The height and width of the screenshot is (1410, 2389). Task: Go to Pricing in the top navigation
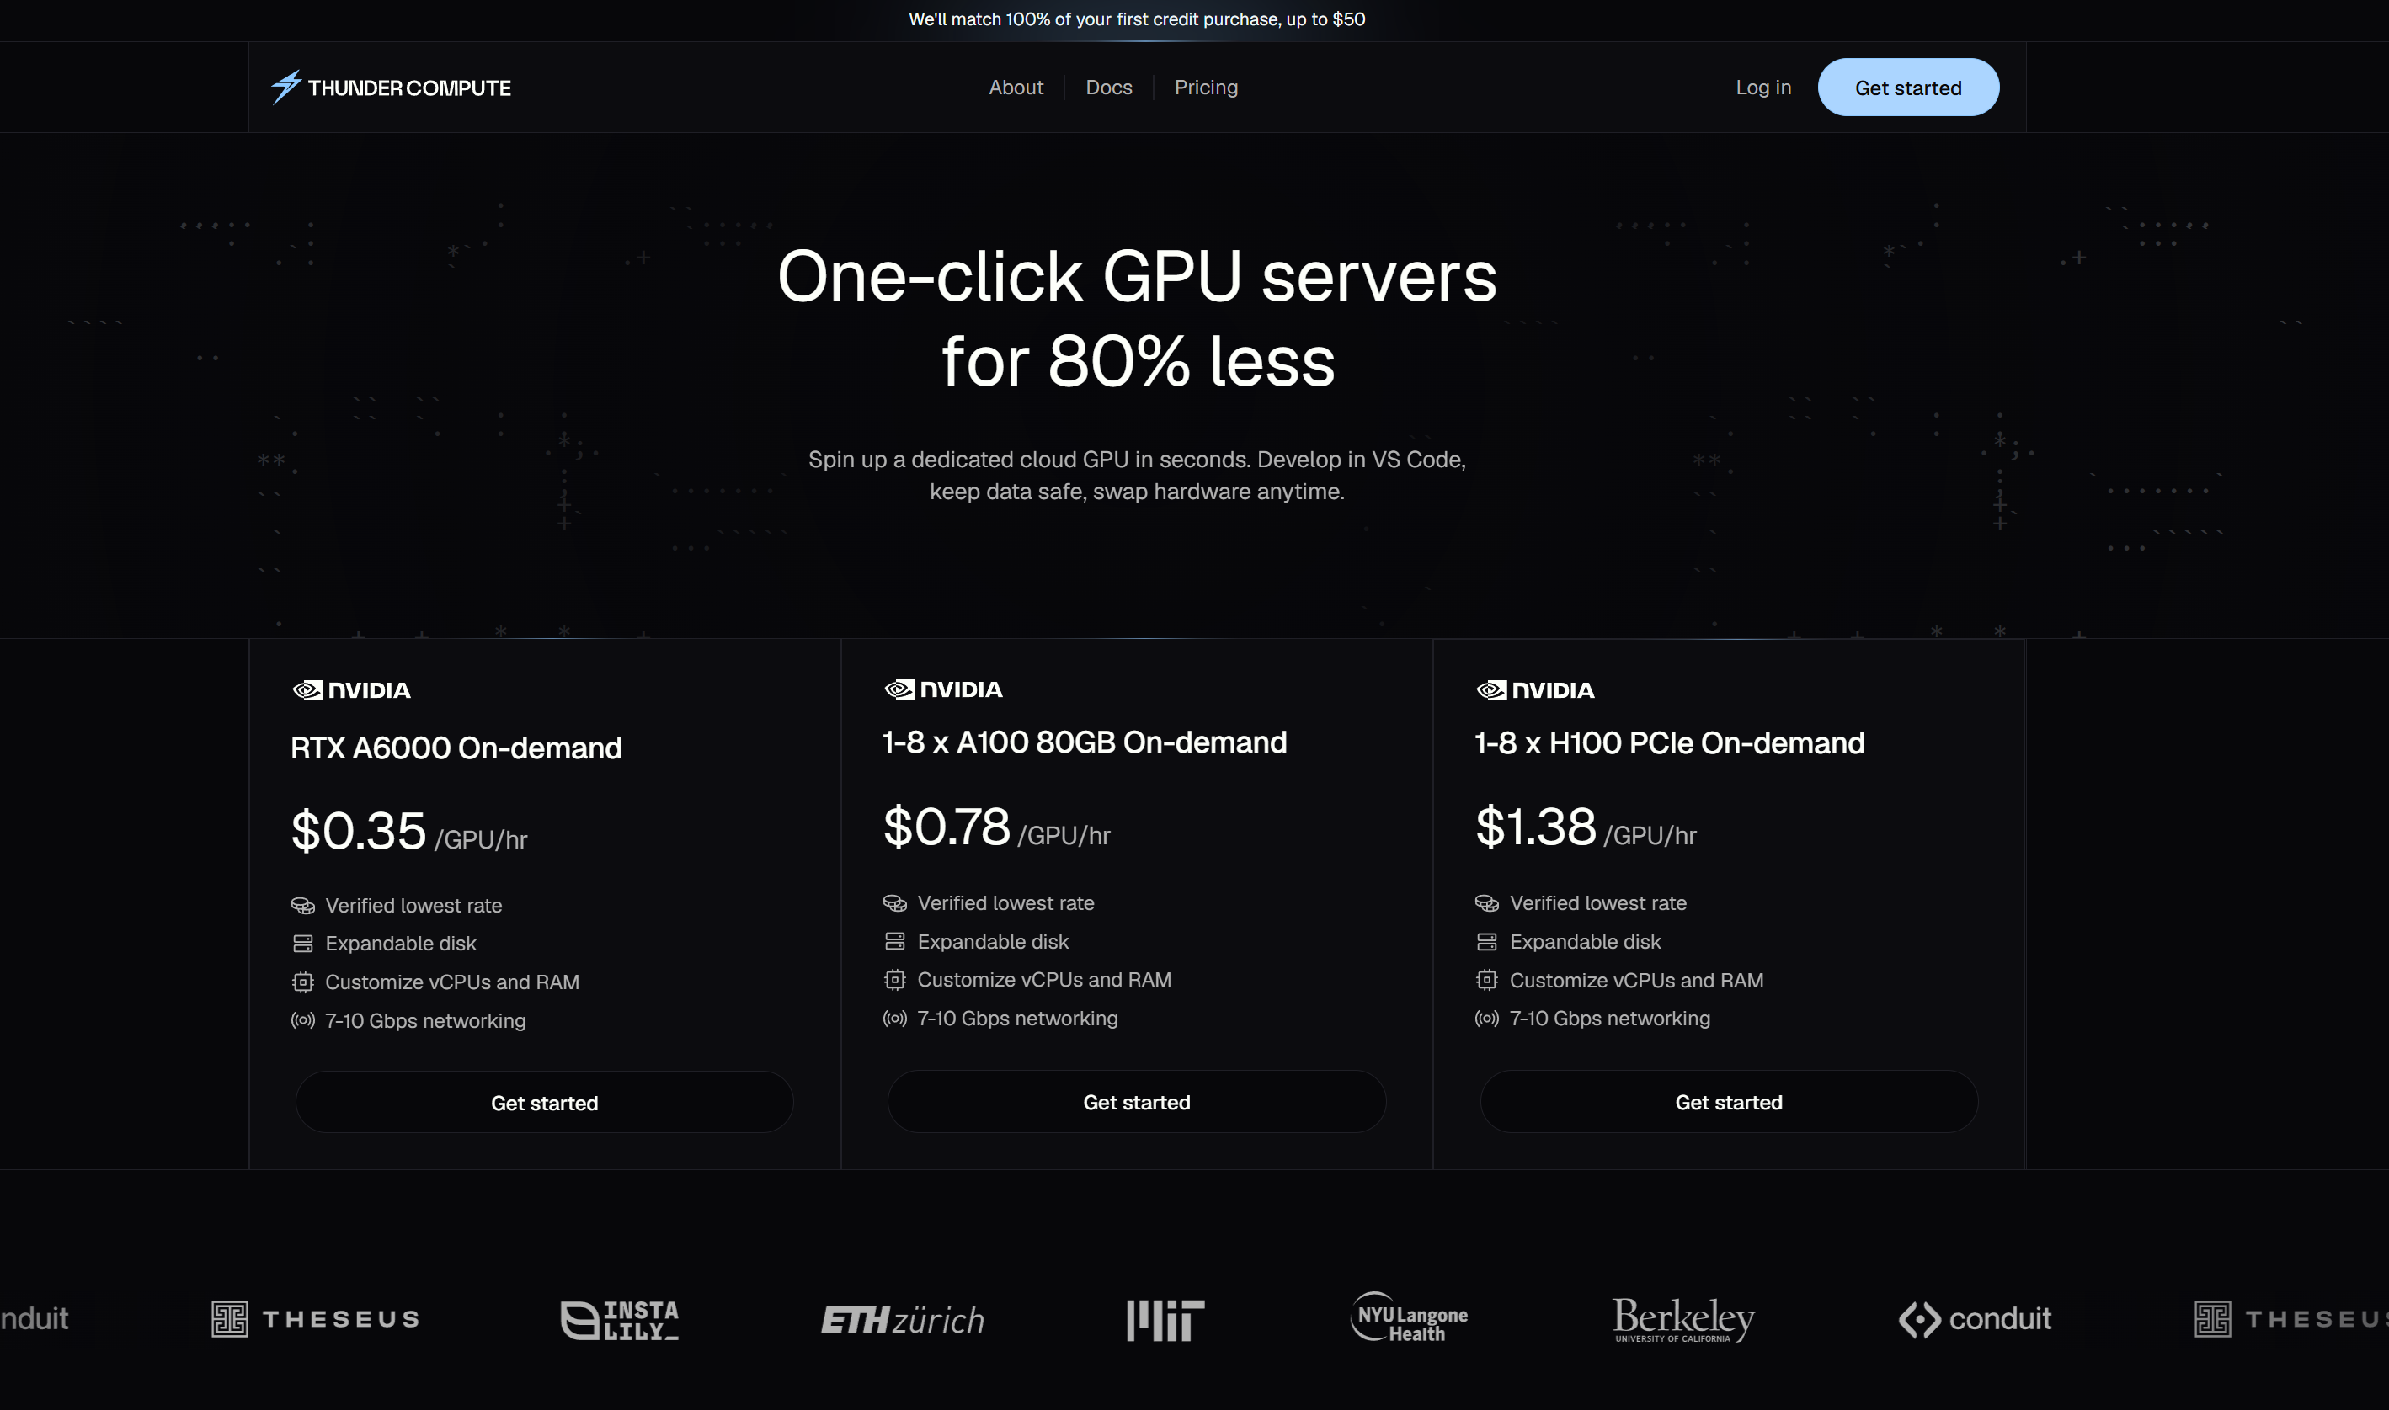click(x=1205, y=88)
